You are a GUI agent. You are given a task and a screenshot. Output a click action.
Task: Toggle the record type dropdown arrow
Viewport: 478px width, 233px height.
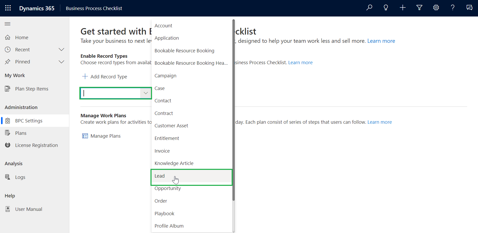click(x=146, y=93)
